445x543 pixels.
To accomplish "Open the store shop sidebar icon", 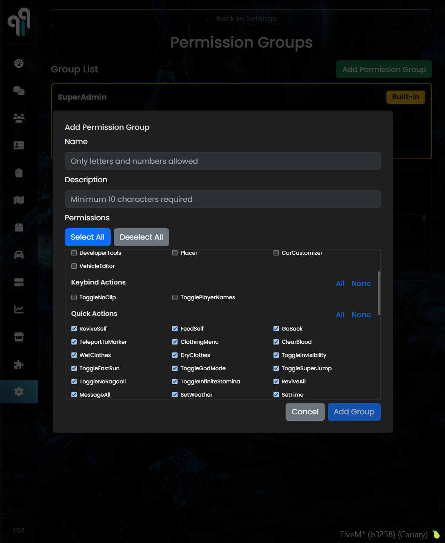I will [19, 337].
